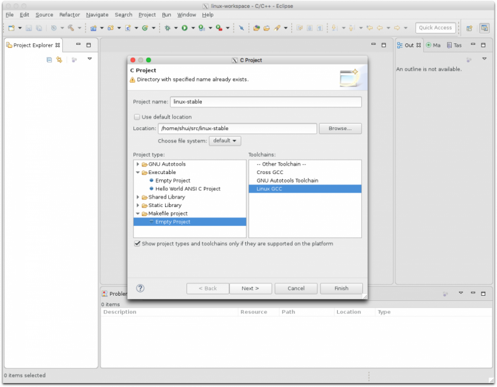Image resolution: width=497 pixels, height=387 pixels.
Task: Click the Forward navigation arrow icon
Action: point(397,28)
